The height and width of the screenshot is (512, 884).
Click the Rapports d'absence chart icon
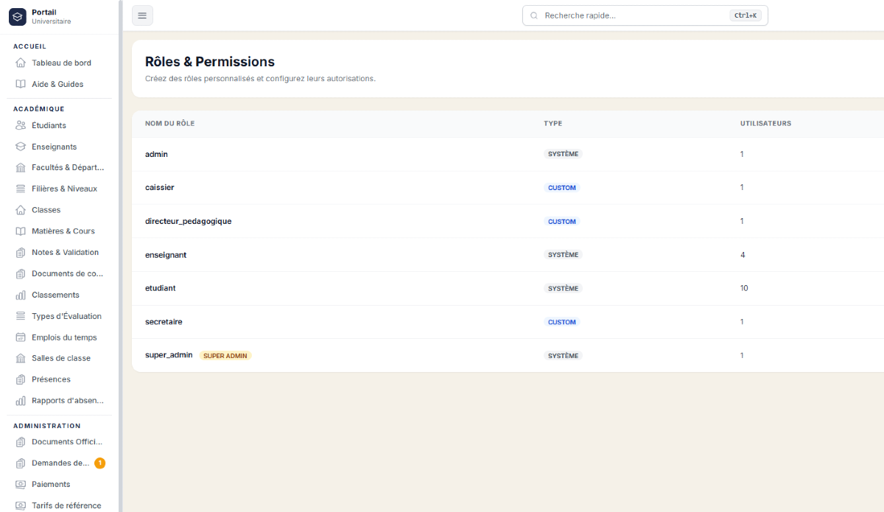coord(21,401)
